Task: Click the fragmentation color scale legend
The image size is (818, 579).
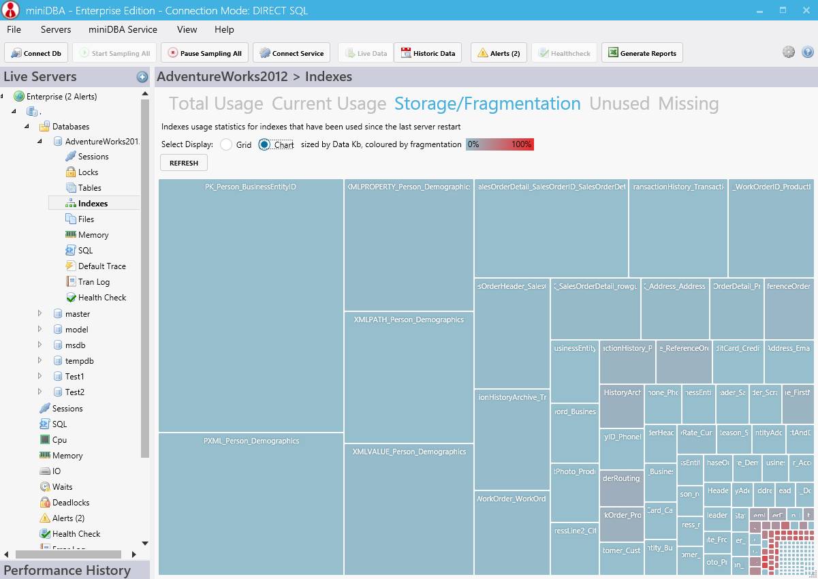Action: pos(499,144)
